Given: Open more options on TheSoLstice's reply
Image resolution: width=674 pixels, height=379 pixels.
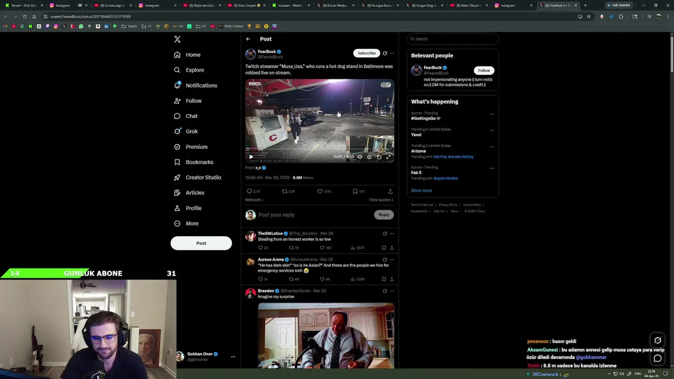Looking at the screenshot, I should pyautogui.click(x=392, y=234).
